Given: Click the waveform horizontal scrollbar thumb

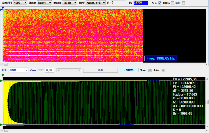Looking at the screenshot, I should coord(6,130).
